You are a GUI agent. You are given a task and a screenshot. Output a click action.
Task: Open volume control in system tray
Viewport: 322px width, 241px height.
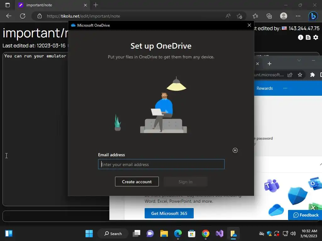pos(293,233)
